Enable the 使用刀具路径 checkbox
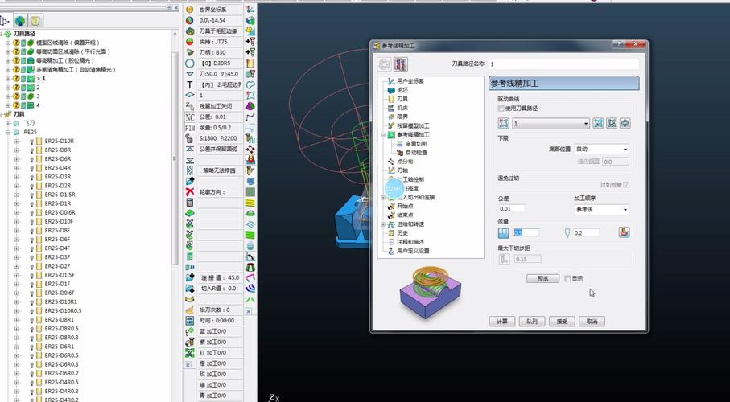 pyautogui.click(x=501, y=108)
